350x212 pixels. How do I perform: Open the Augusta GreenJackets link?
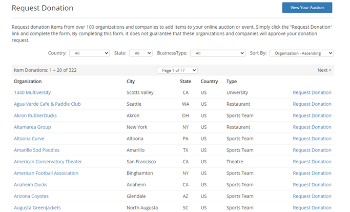[37, 208]
